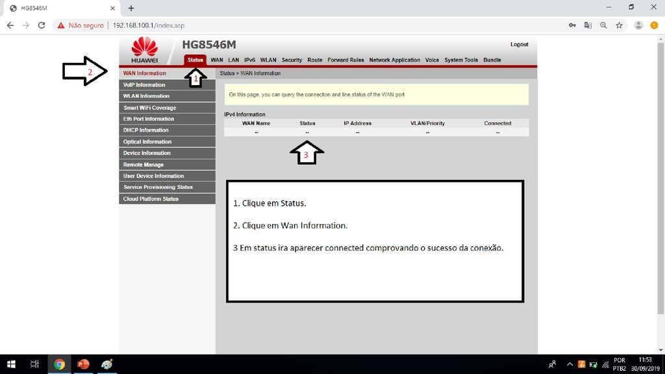The width and height of the screenshot is (665, 374).
Task: Click the People icon in system tray
Action: 552,364
